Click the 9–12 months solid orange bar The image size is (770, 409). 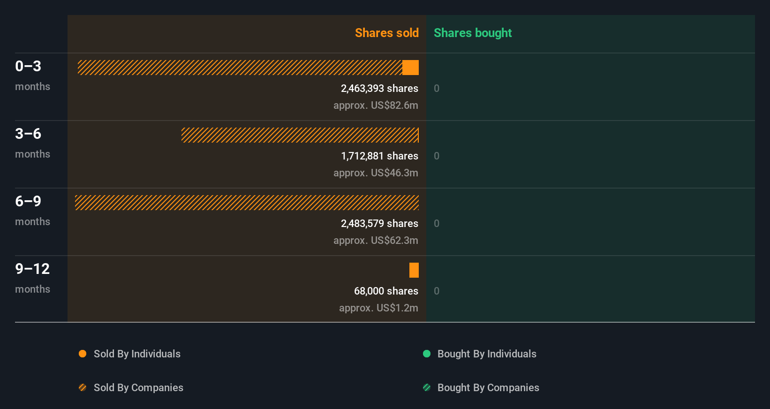(x=414, y=270)
